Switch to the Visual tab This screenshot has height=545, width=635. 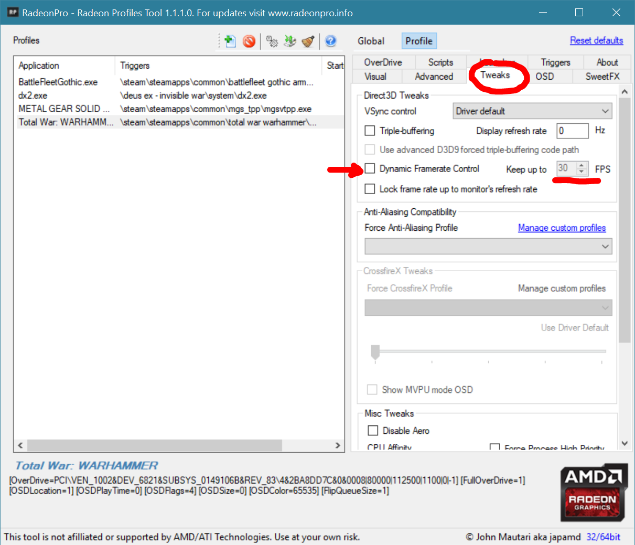click(375, 77)
